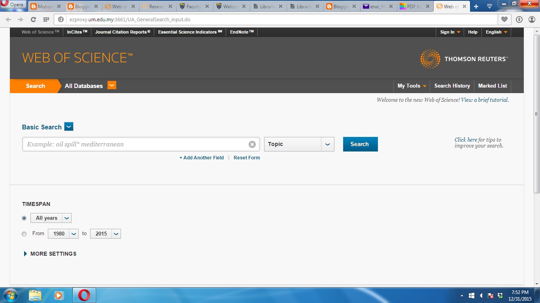Open the downloads icon in the toolbar

point(519,19)
